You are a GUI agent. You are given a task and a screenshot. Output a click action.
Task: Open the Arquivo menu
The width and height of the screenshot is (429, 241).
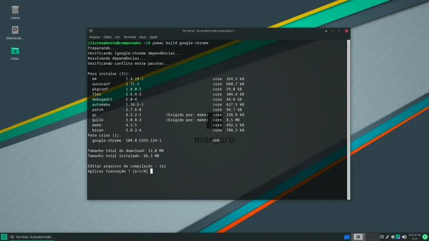click(94, 37)
